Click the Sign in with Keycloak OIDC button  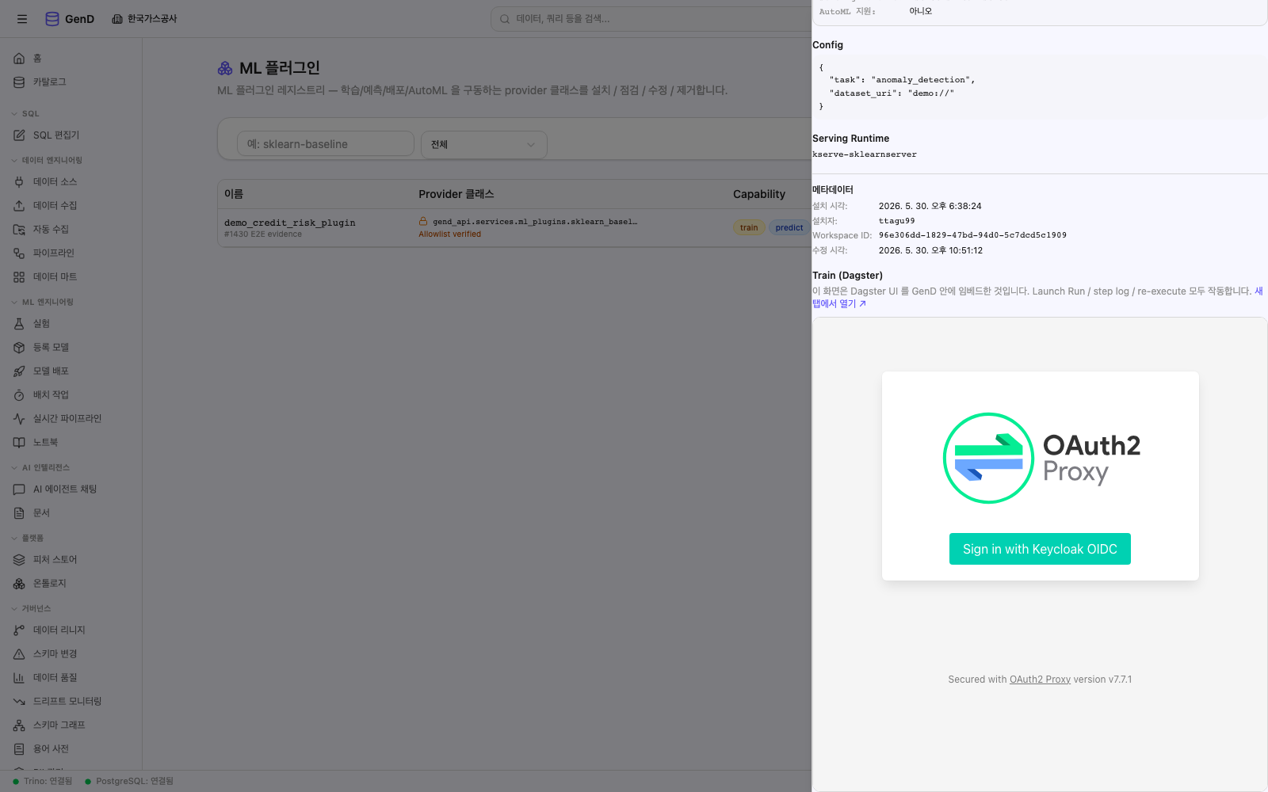pos(1040,549)
